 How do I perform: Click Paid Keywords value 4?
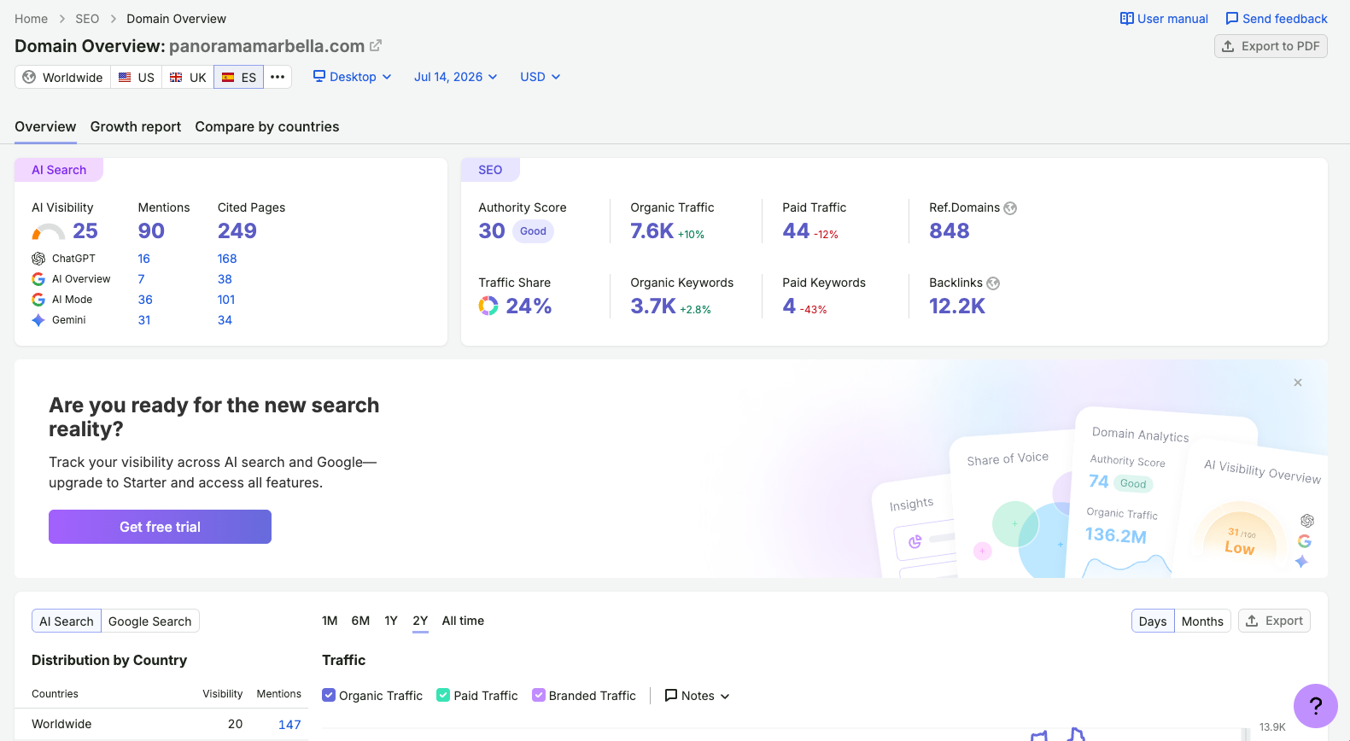click(x=789, y=306)
